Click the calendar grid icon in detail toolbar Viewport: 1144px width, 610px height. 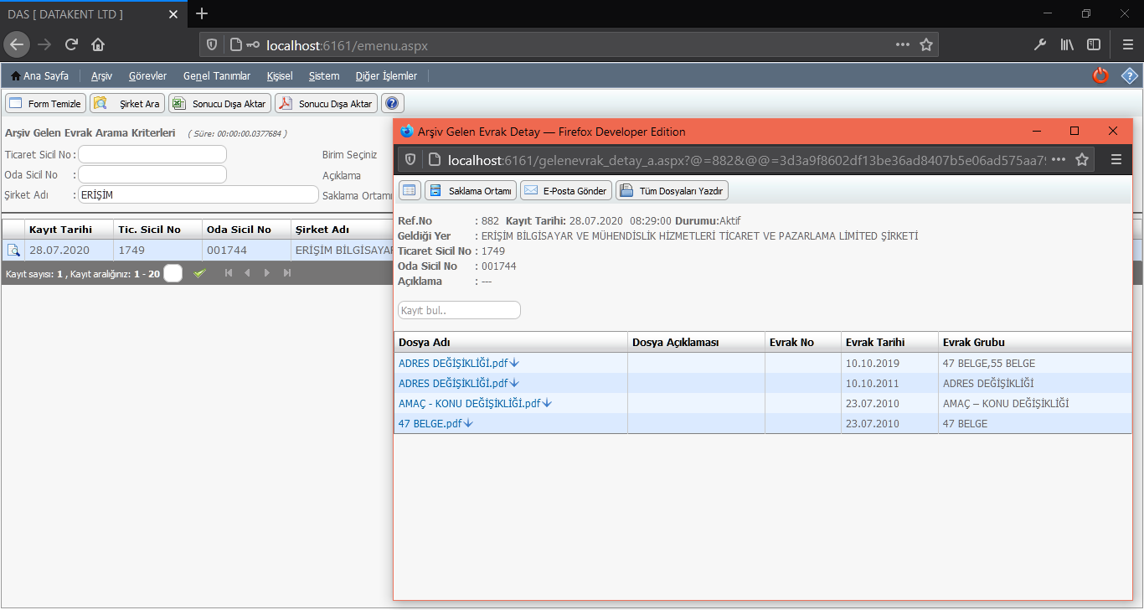point(410,190)
